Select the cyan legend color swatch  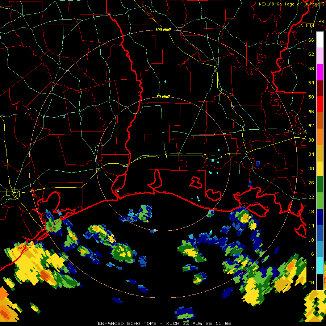[320, 266]
